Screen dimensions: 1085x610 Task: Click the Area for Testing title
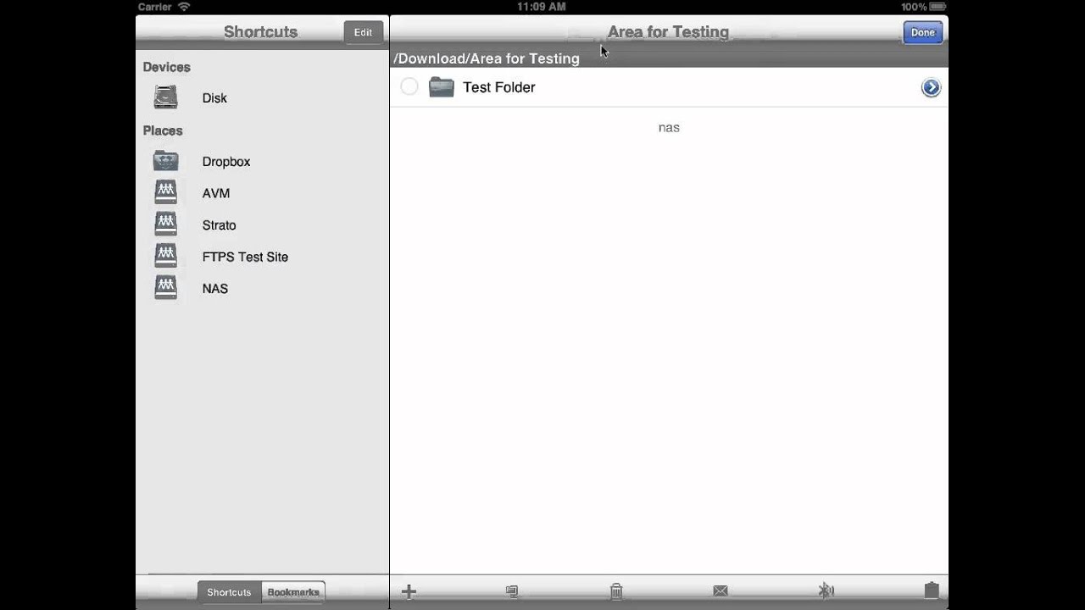point(668,32)
